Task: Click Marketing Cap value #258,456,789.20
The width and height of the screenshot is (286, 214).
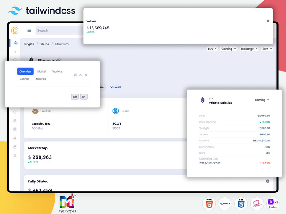Action: tap(210, 163)
